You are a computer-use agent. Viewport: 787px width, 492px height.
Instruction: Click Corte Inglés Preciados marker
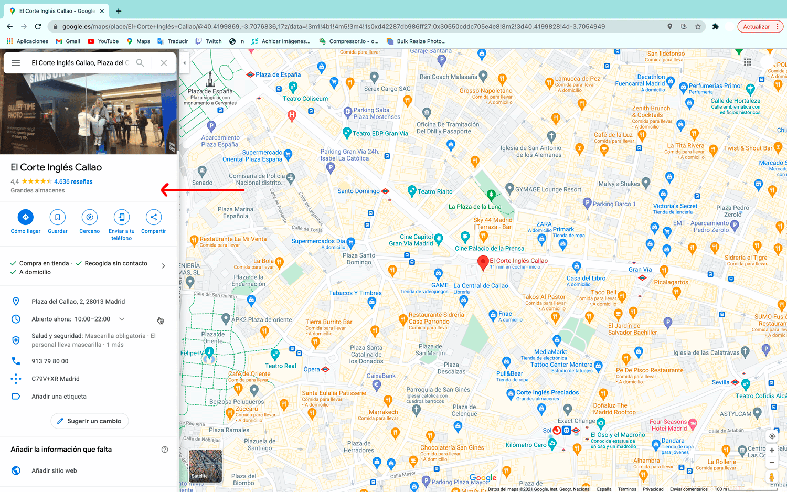[x=511, y=393]
